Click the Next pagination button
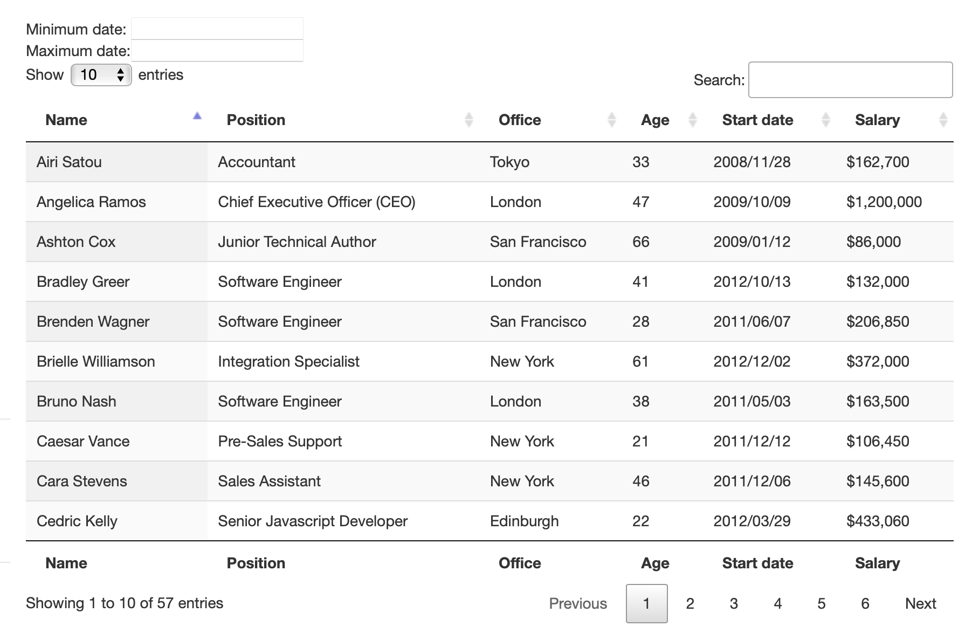The image size is (979, 633). pos(921,603)
